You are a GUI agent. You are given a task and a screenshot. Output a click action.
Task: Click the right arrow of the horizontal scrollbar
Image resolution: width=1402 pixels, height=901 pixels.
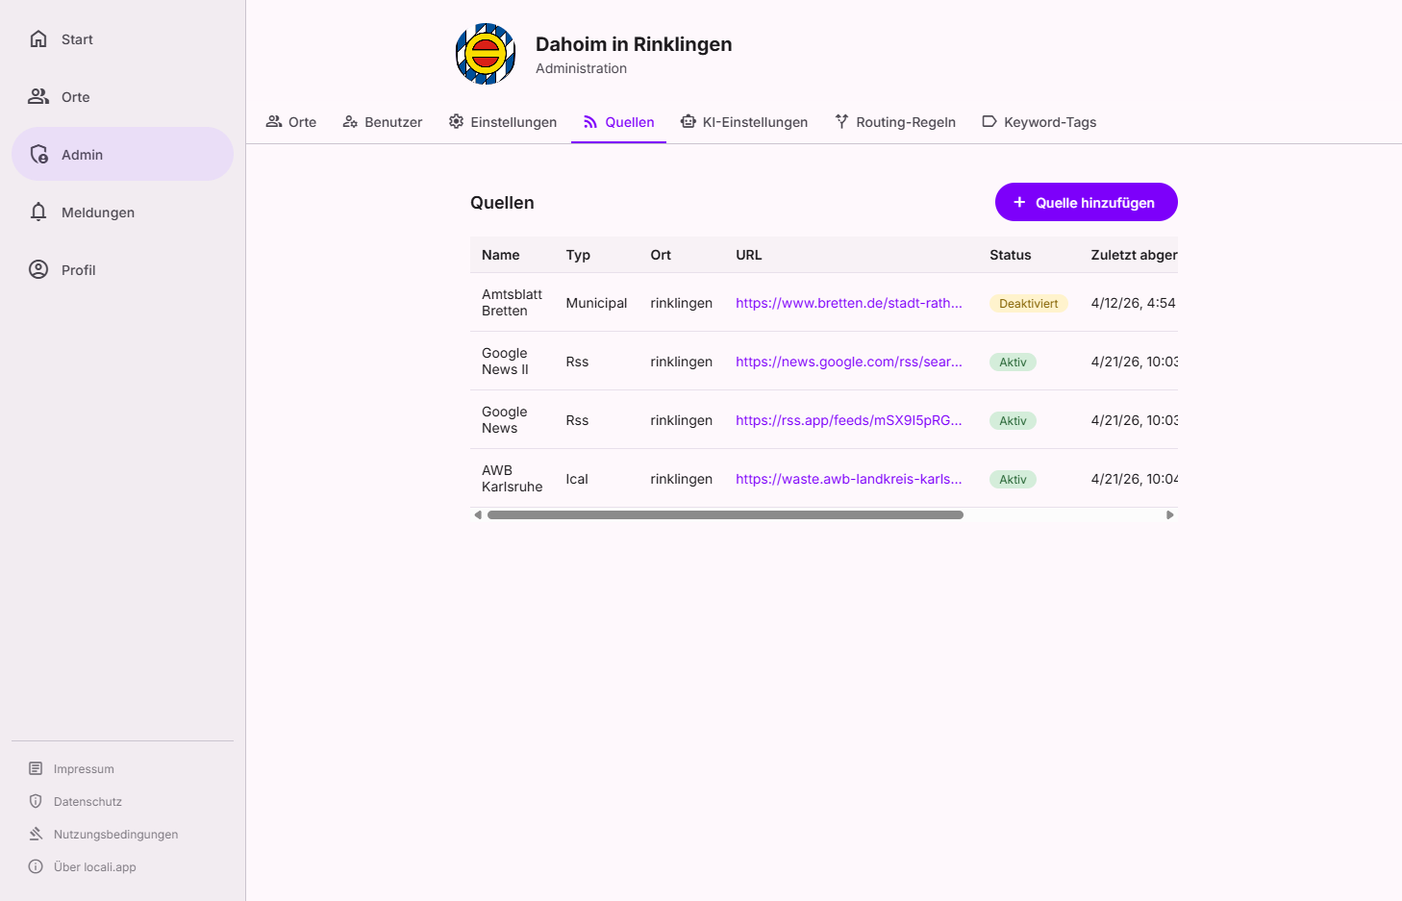[1170, 515]
